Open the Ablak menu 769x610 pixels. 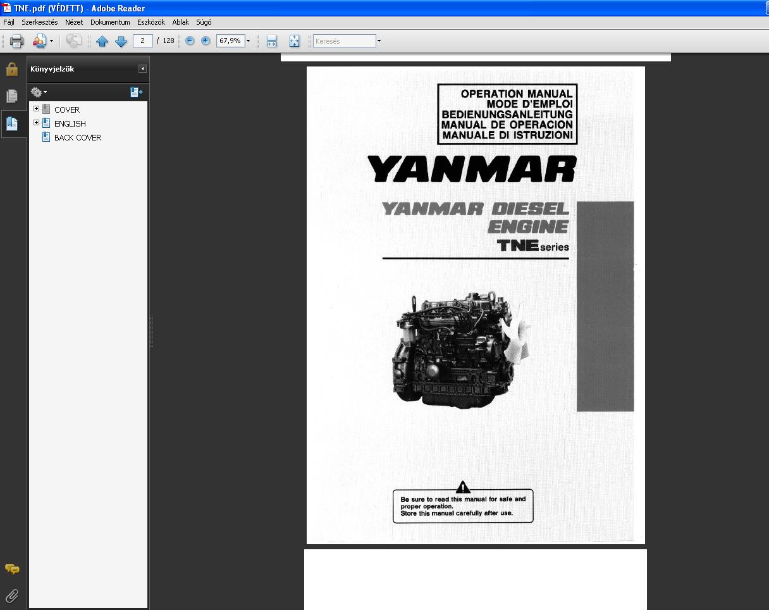[x=181, y=22]
